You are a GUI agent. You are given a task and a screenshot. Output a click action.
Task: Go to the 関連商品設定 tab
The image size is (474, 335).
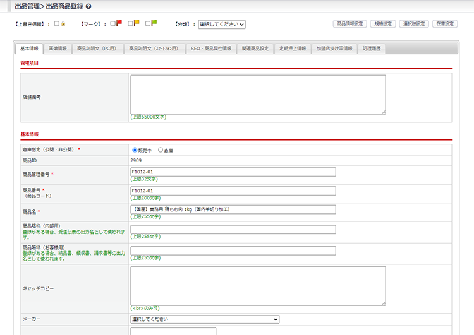pos(255,49)
